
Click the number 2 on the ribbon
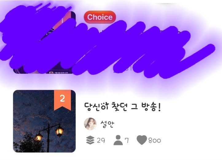[62, 98]
